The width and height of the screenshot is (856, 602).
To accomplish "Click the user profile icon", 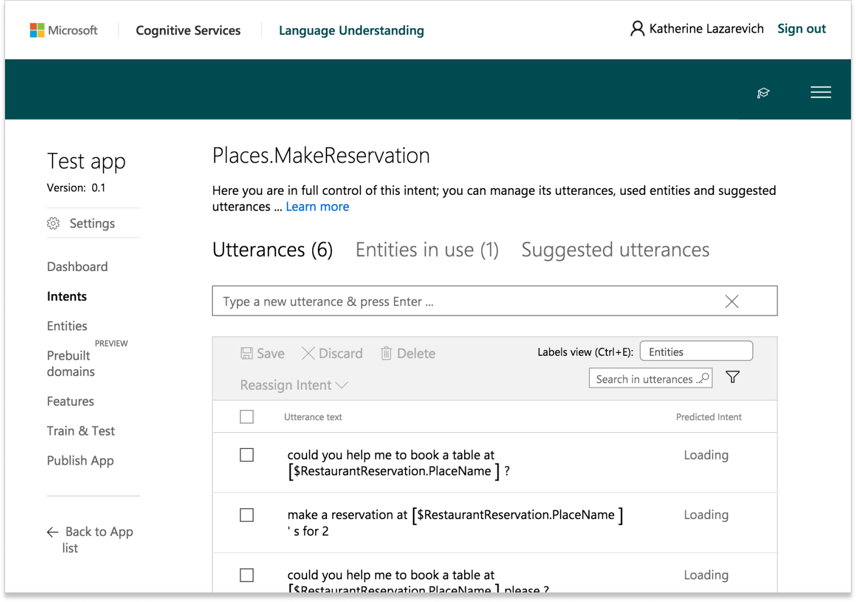I will click(x=637, y=29).
